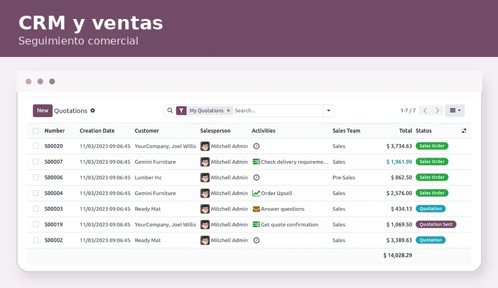
Task: Click Get quote confirmation activity icon
Action: click(256, 225)
